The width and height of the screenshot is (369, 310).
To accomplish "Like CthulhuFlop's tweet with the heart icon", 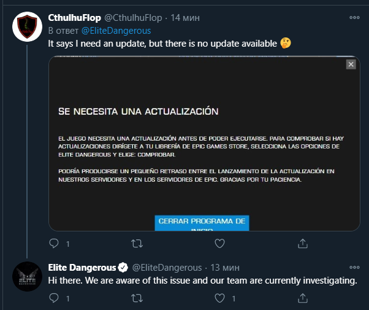I will click(220, 244).
